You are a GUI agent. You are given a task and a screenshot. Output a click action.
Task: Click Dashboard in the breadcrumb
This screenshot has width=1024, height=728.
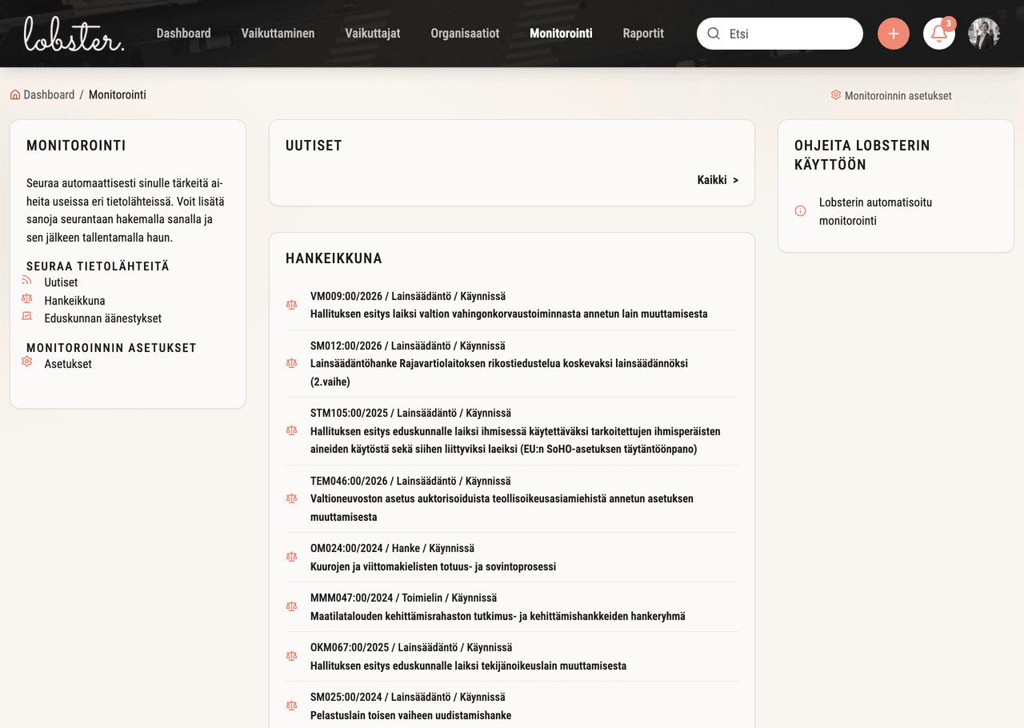click(x=49, y=94)
